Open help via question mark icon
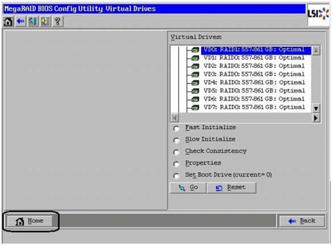 pos(57,22)
